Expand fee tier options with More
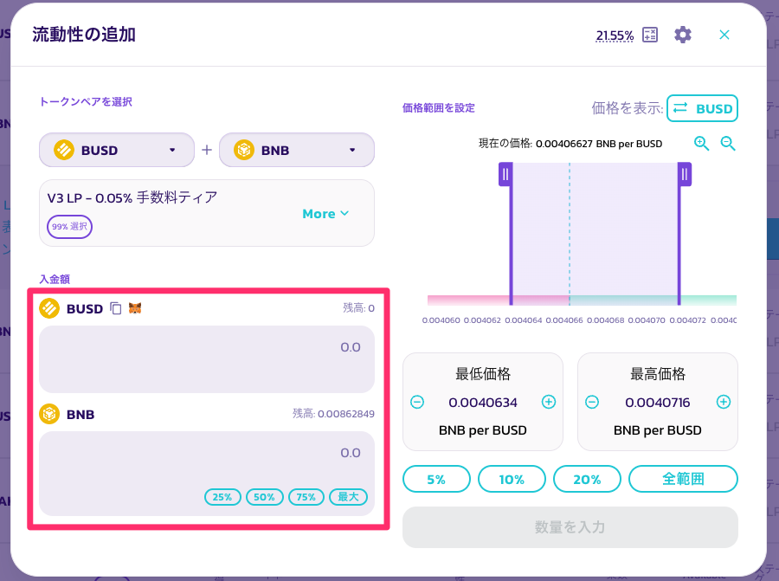The height and width of the screenshot is (581, 779). [x=325, y=214]
